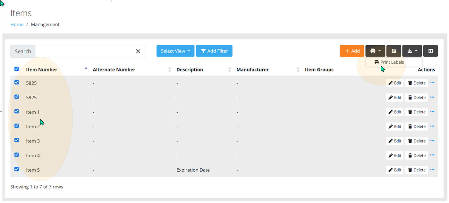Uncheck the checkbox for Item 2
Screen dimensions: 449x203
(x=17, y=126)
